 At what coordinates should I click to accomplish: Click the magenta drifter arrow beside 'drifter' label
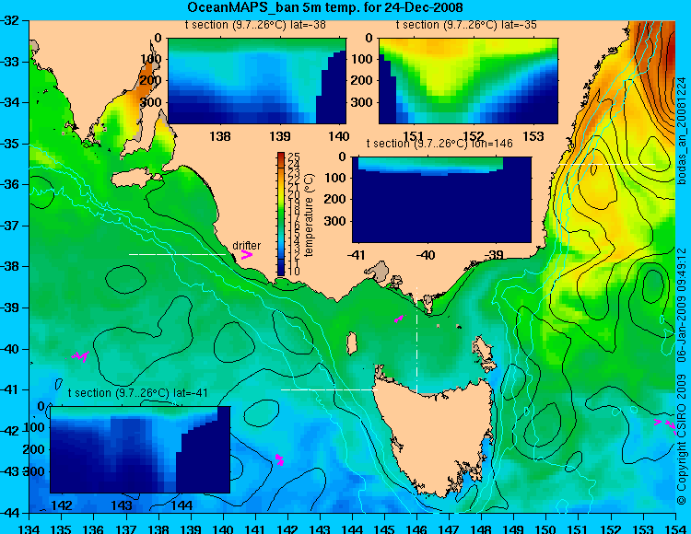click(x=247, y=255)
